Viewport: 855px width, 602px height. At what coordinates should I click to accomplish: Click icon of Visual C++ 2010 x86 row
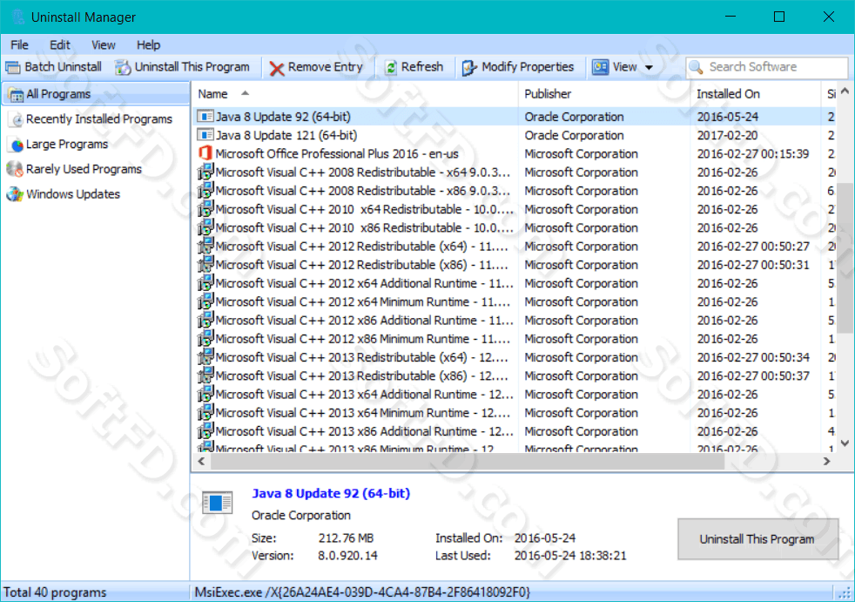[x=205, y=228]
